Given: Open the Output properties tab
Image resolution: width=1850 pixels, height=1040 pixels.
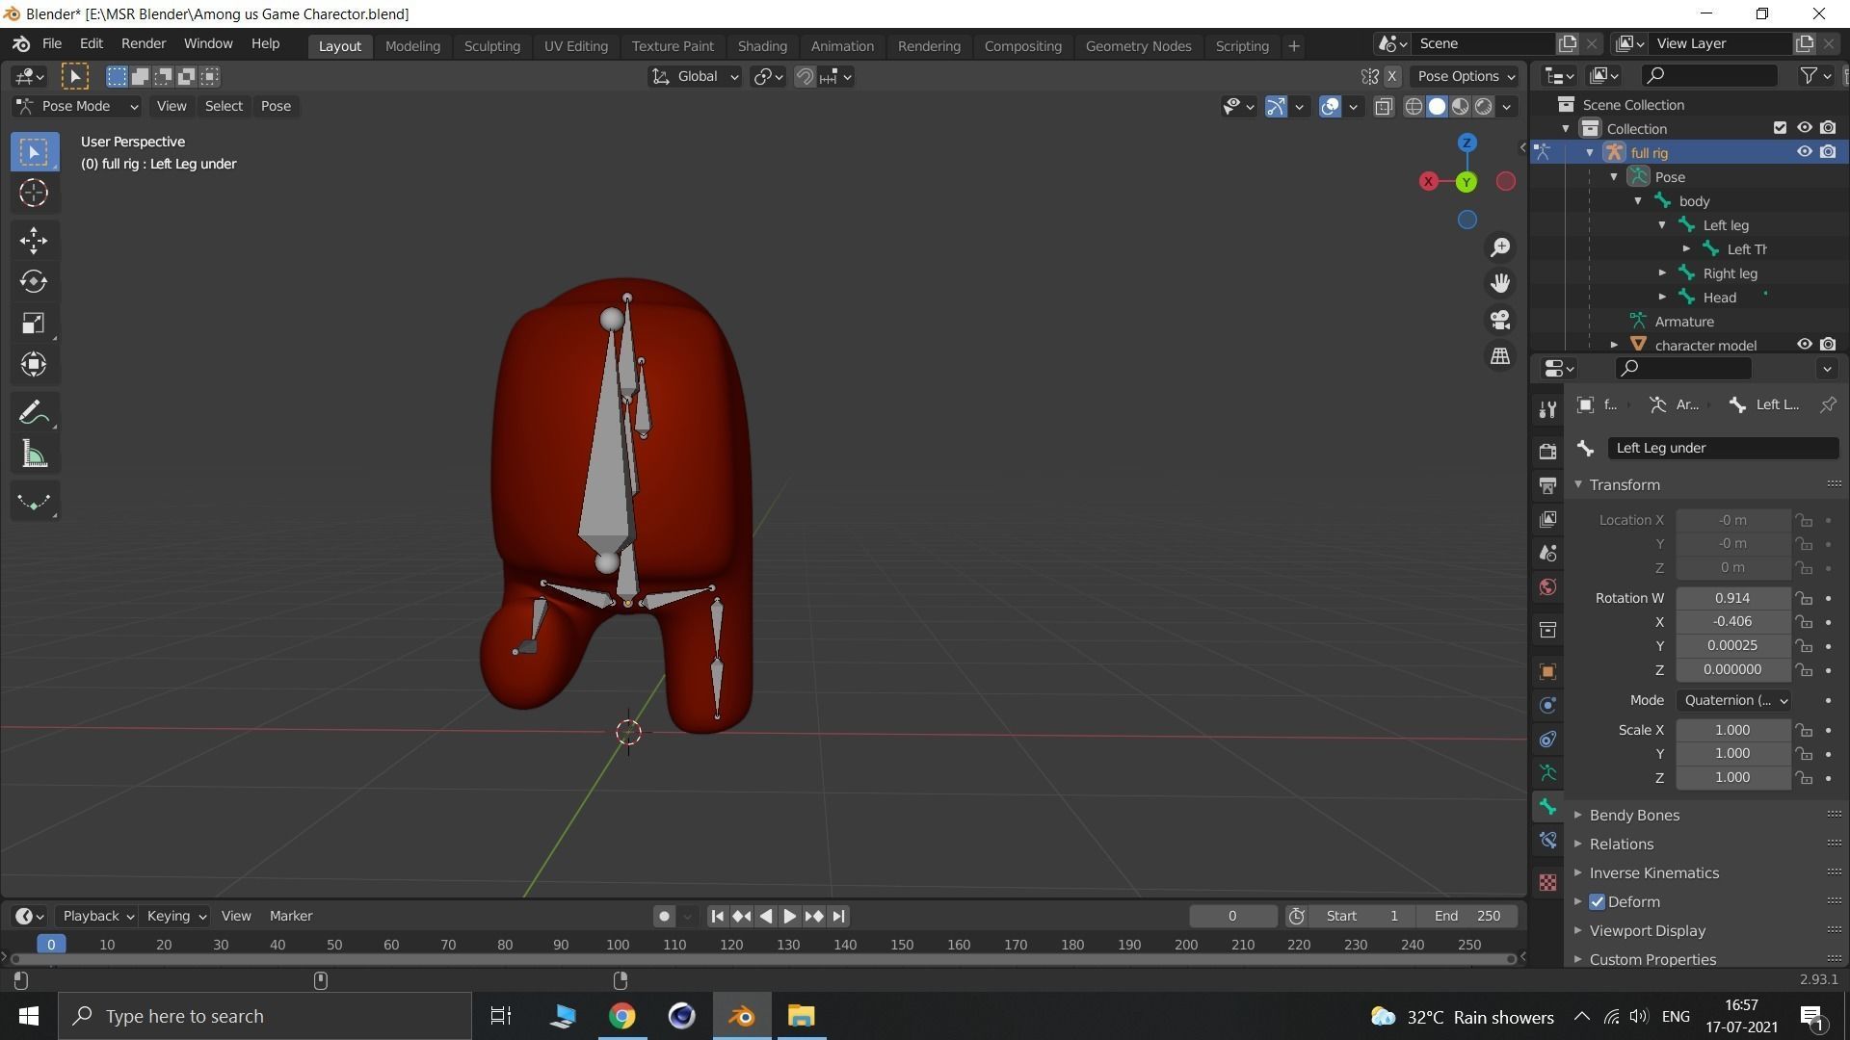Looking at the screenshot, I should [x=1547, y=484].
